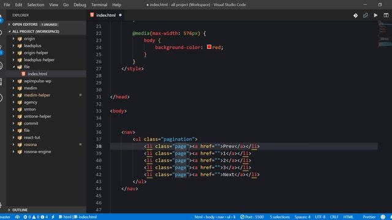Click the Prev link text on line 38

[x=228, y=147]
